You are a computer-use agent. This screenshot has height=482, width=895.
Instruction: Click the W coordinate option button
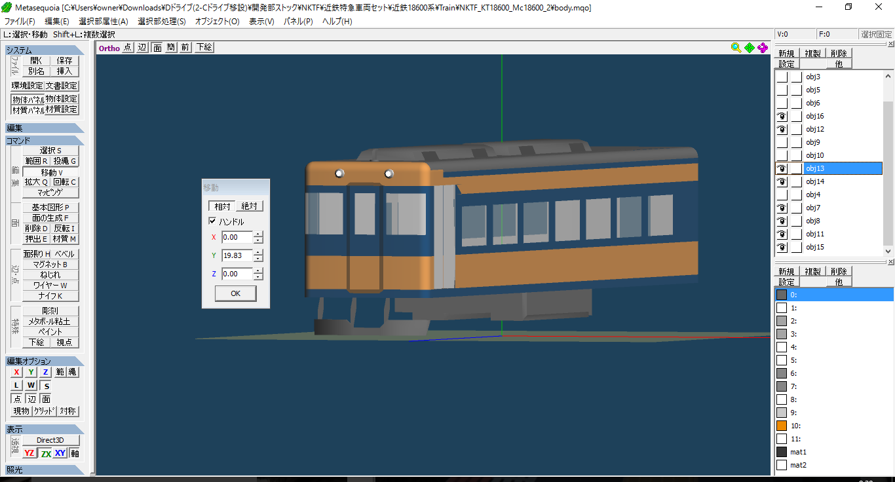(x=31, y=385)
